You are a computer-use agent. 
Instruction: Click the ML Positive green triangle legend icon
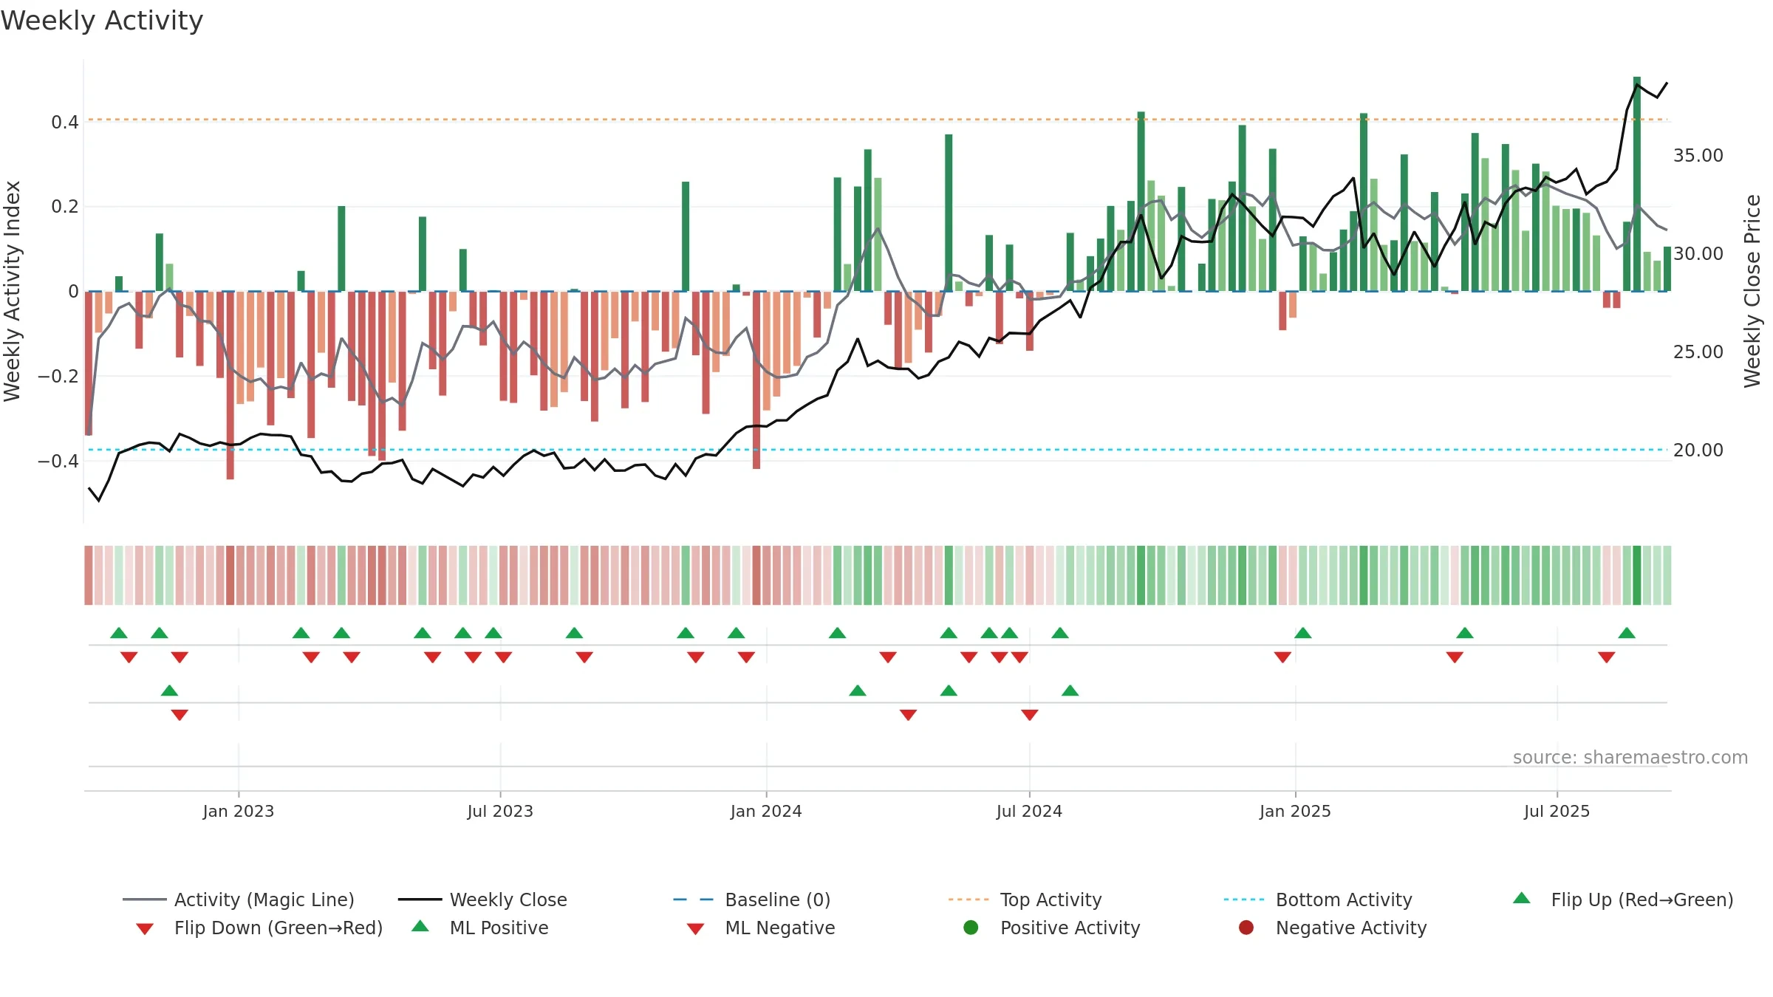click(x=420, y=926)
